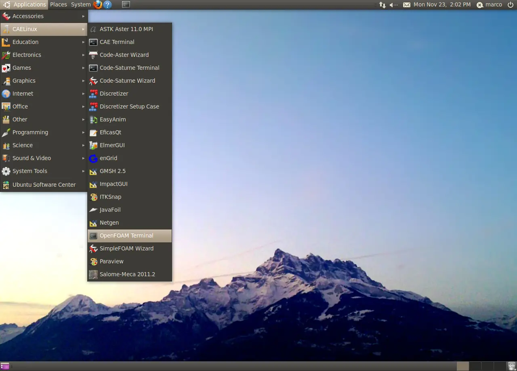Start Netgen via its icon
Viewport: 517px width, 371px height.
point(93,223)
